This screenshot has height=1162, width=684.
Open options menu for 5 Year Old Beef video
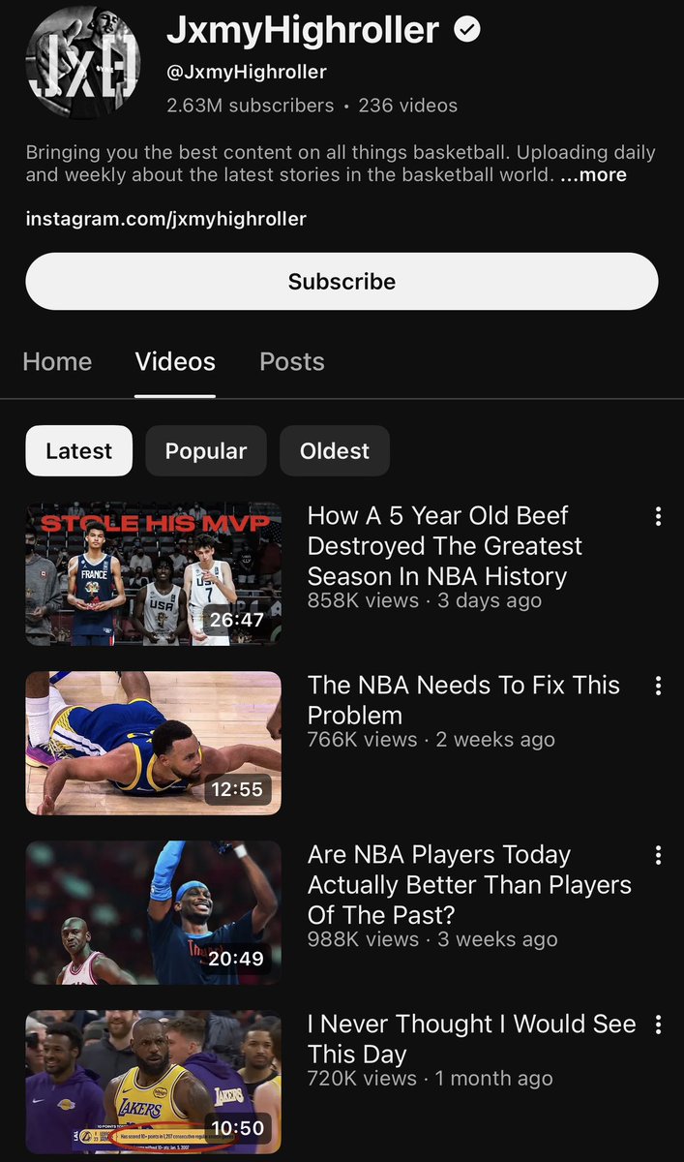pyautogui.click(x=658, y=516)
